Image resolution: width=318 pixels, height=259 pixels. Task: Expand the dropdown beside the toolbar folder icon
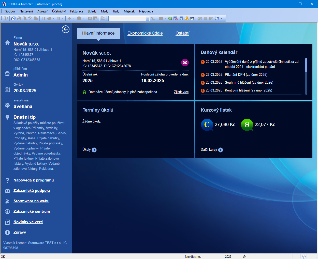[x=165, y=18]
